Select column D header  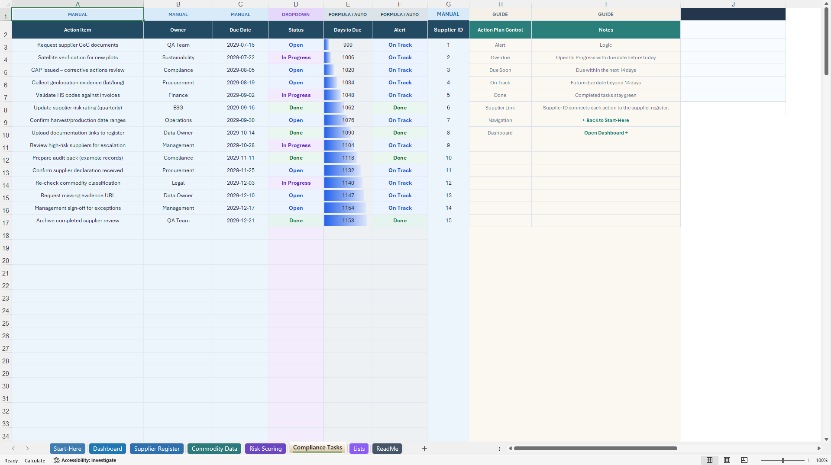click(x=296, y=4)
